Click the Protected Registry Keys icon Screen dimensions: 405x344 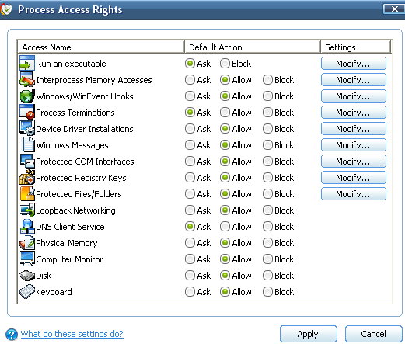27,177
